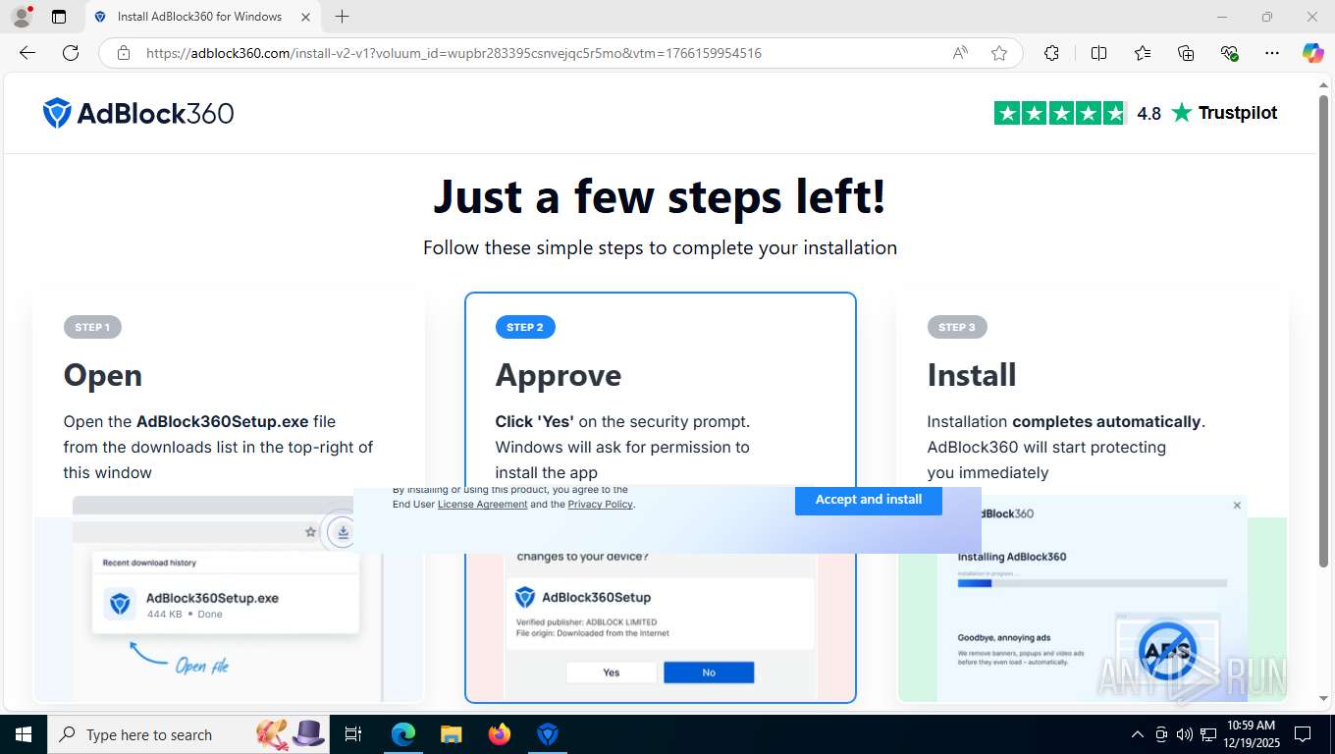Add this page to favorites
1335x754 pixels.
[999, 53]
